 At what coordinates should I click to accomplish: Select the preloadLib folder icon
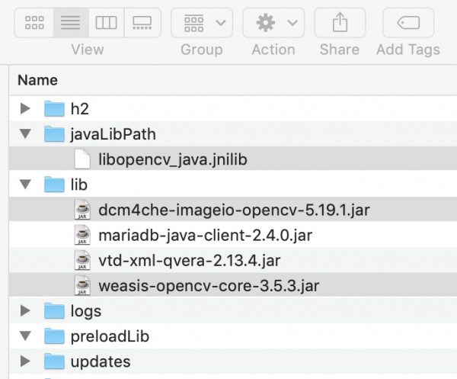click(x=54, y=336)
